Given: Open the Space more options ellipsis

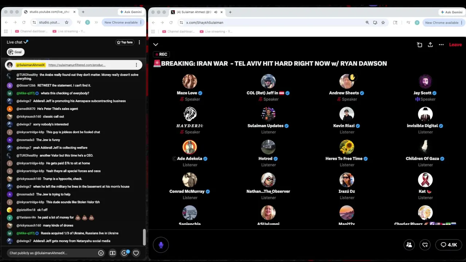Looking at the screenshot, I should coord(441,44).
